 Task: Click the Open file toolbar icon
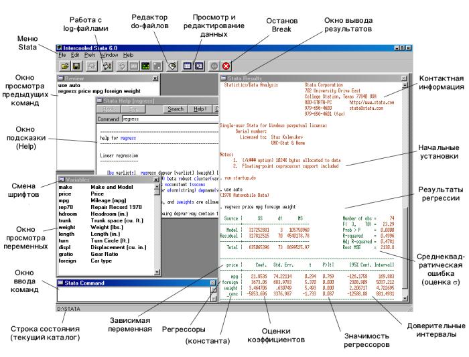tap(64, 66)
